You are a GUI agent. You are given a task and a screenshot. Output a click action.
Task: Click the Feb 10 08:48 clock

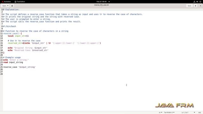pos(101,2)
